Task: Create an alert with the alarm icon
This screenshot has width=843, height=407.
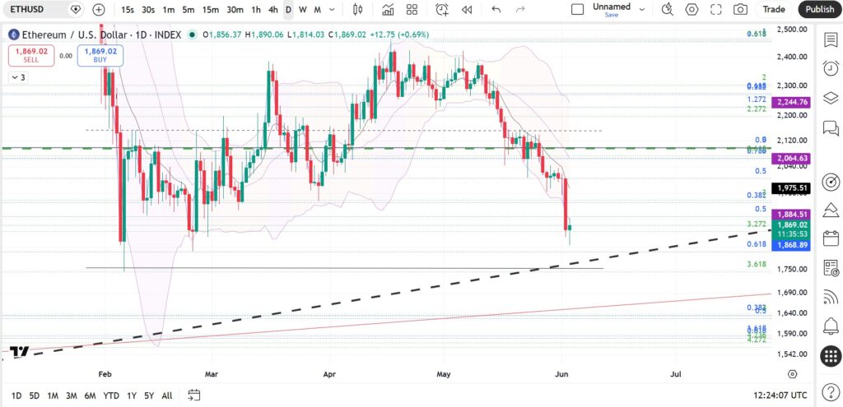Action: (442, 9)
